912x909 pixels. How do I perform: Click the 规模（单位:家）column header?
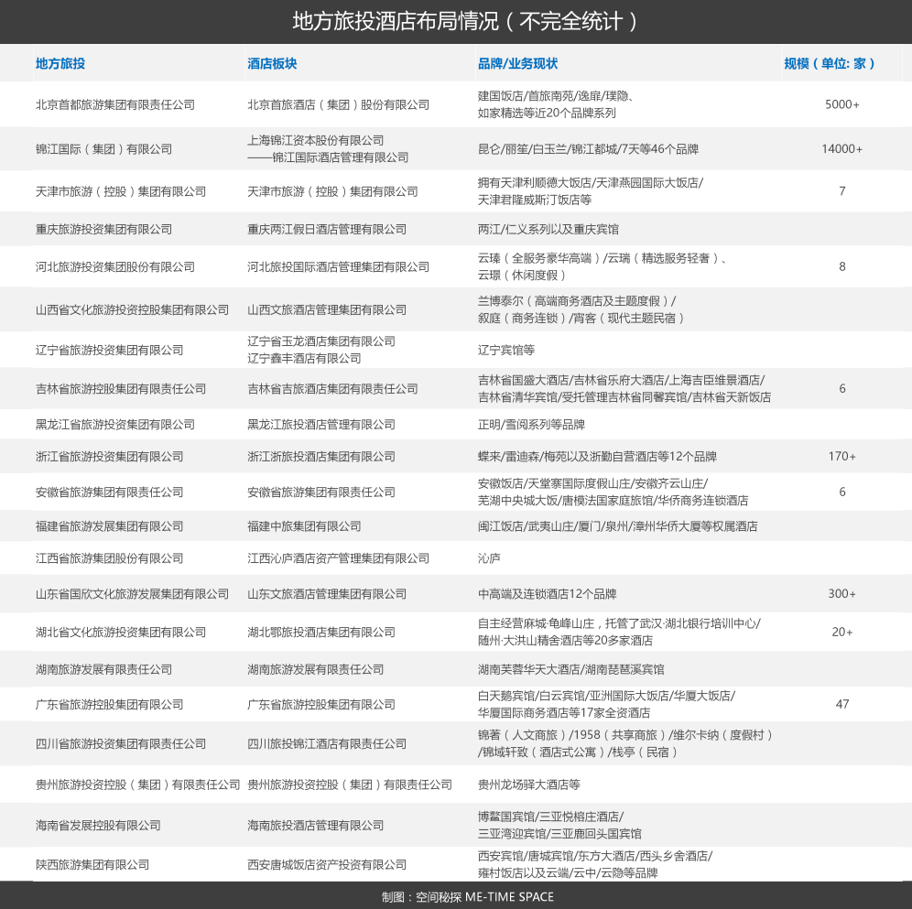coord(830,63)
